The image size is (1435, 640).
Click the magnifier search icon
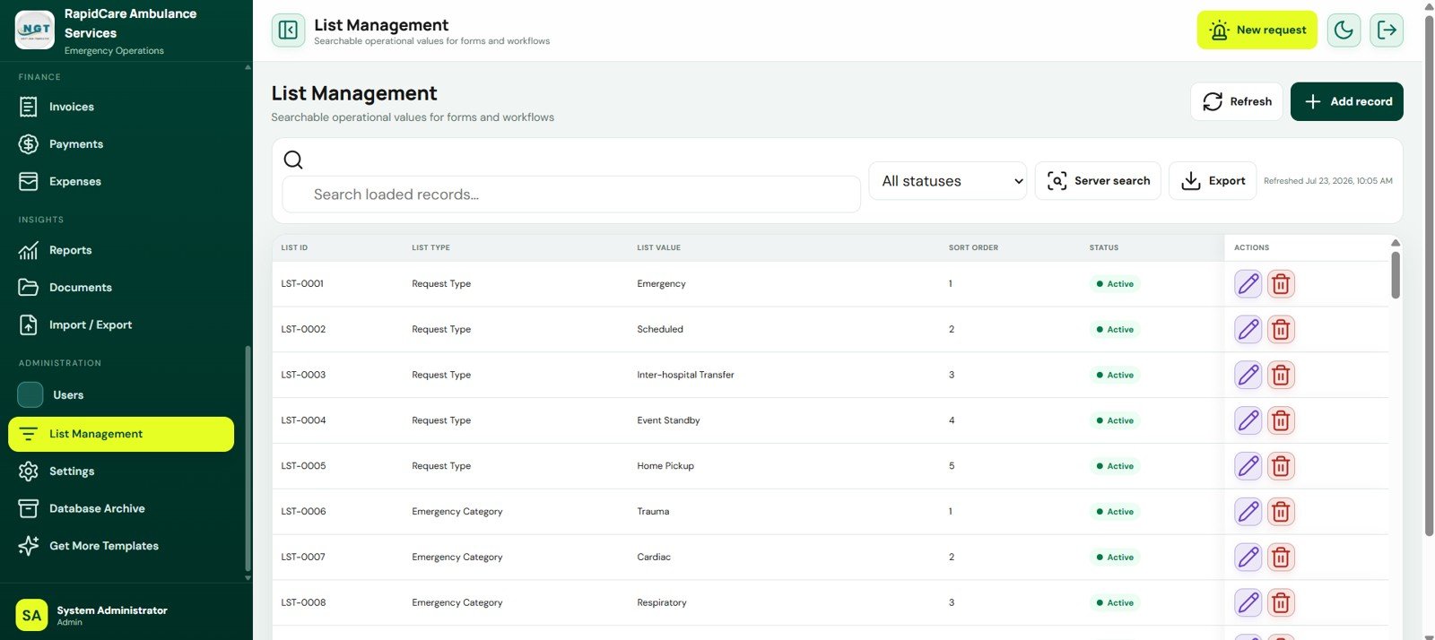(293, 160)
